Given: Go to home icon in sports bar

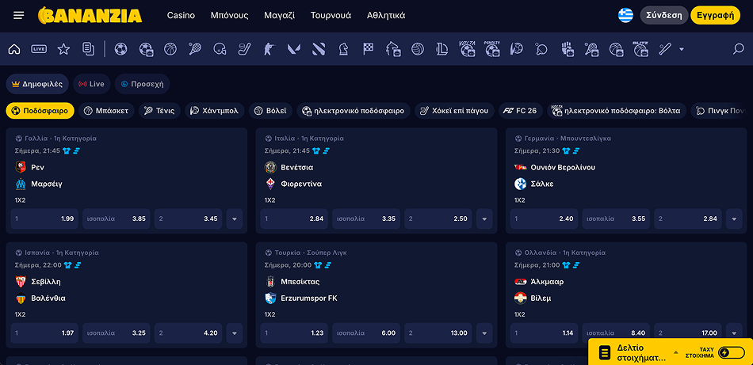Looking at the screenshot, I should point(14,49).
